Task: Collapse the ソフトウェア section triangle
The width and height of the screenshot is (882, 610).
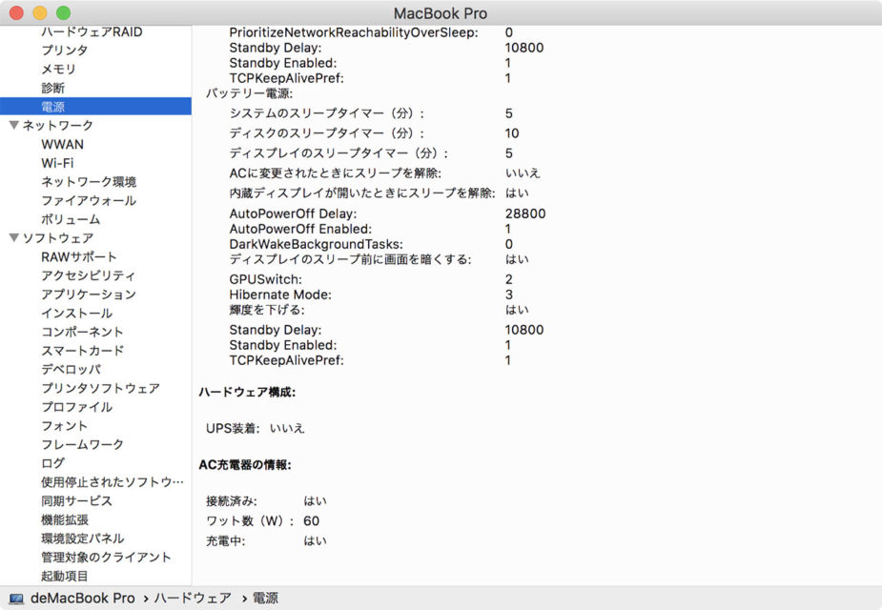Action: 14,238
